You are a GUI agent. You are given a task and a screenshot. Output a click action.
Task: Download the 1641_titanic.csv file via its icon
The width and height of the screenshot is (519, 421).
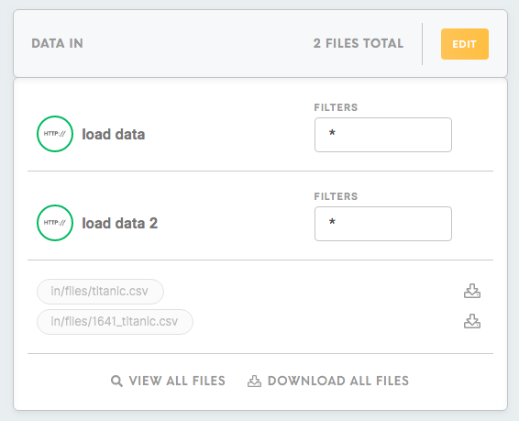click(x=472, y=321)
